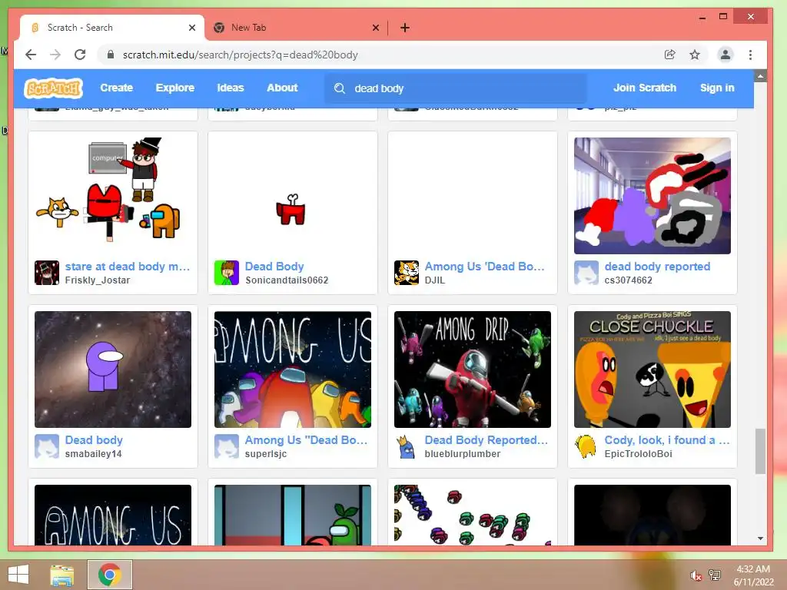Image resolution: width=787 pixels, height=590 pixels.
Task: Open a new tab with plus button
Action: [405, 28]
